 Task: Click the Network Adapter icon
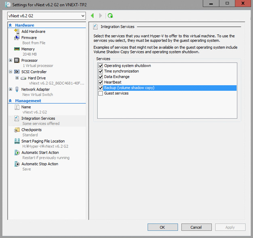(17, 89)
